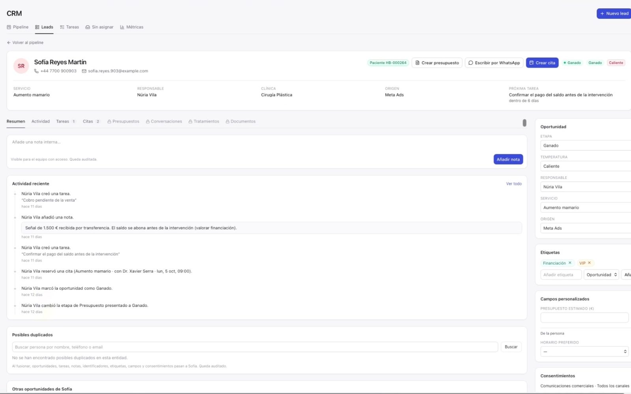631x394 pixels.
Task: Open the Citas tab
Action: [91, 121]
